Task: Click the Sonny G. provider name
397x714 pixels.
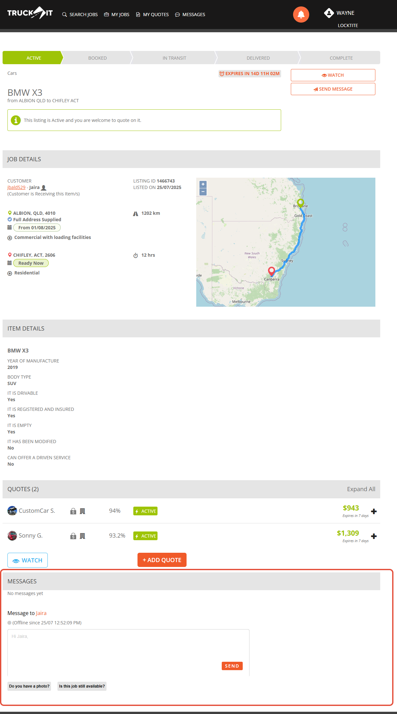Action: click(31, 536)
